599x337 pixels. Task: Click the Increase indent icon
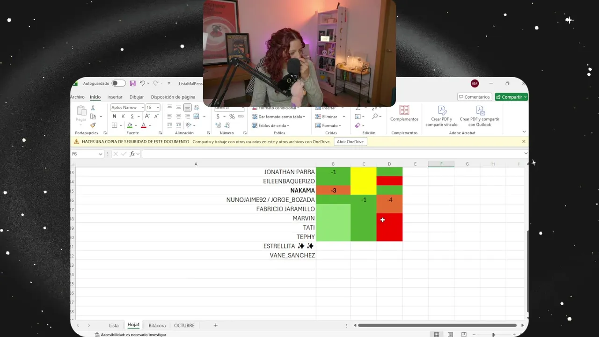178,125
